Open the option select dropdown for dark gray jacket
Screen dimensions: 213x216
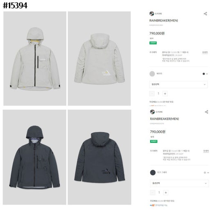pyautogui.click(x=179, y=183)
